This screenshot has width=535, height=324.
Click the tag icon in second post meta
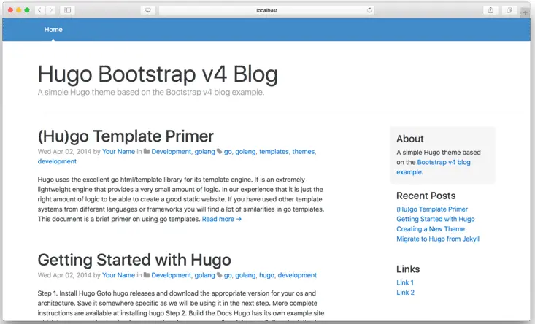point(220,274)
